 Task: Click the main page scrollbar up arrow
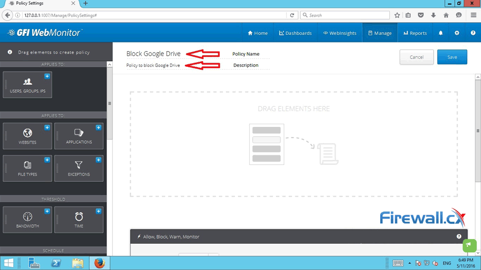(x=478, y=77)
